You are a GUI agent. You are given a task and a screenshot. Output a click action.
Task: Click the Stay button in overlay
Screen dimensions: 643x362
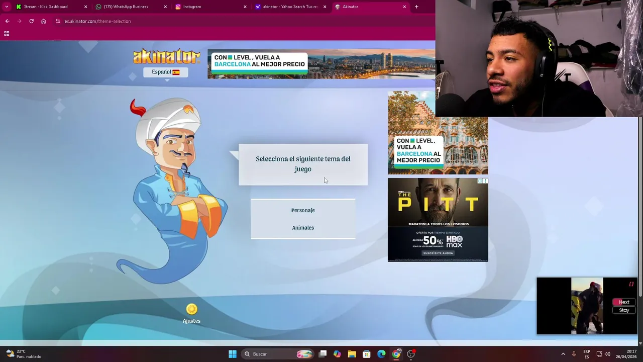(x=624, y=310)
